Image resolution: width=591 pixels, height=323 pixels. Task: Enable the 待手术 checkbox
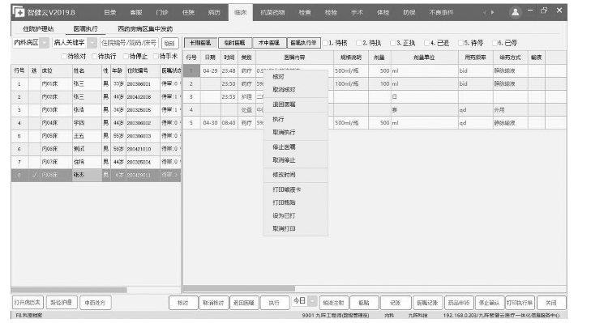[156, 57]
